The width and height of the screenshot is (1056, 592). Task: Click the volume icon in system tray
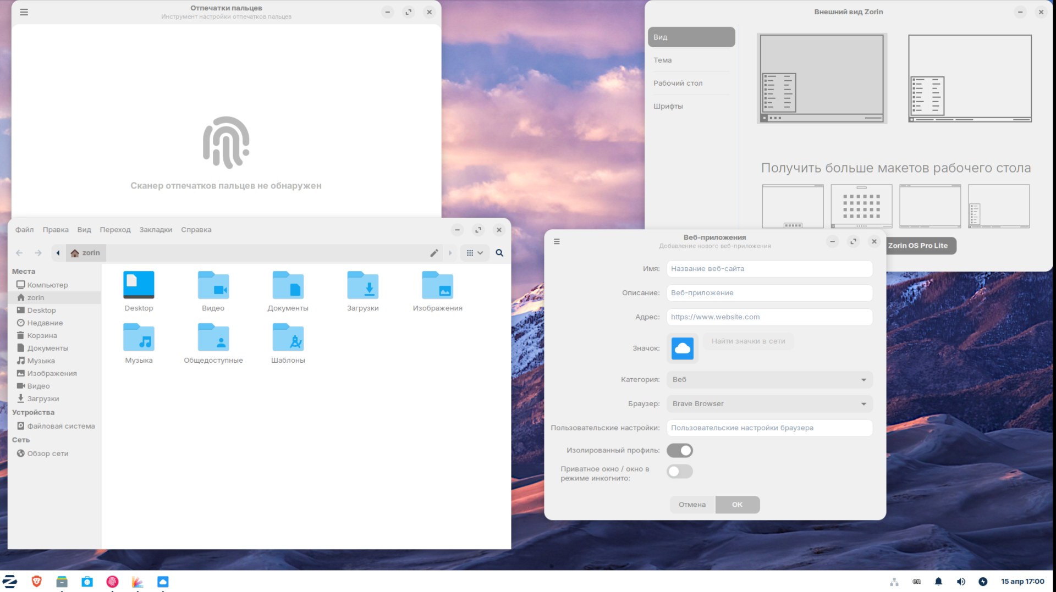coord(961,582)
